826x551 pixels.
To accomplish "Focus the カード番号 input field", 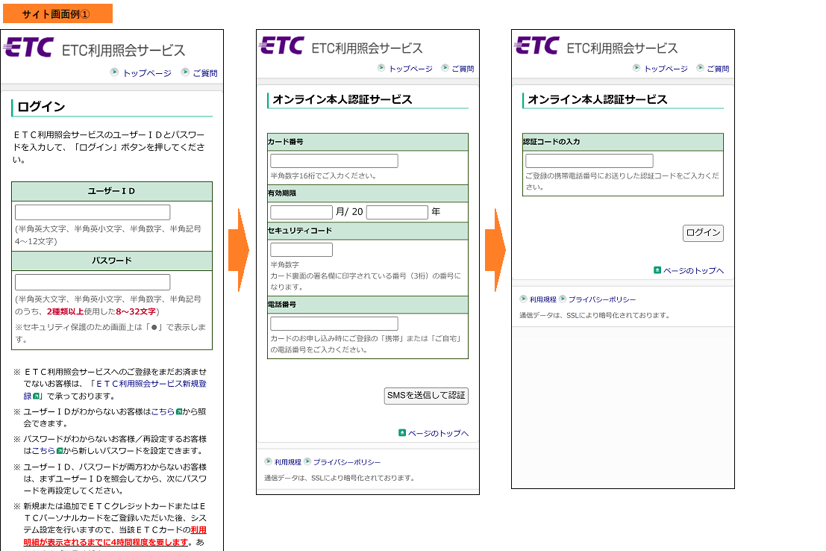I will [x=334, y=161].
